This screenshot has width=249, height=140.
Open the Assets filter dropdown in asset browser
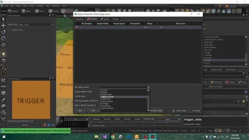pos(168,119)
